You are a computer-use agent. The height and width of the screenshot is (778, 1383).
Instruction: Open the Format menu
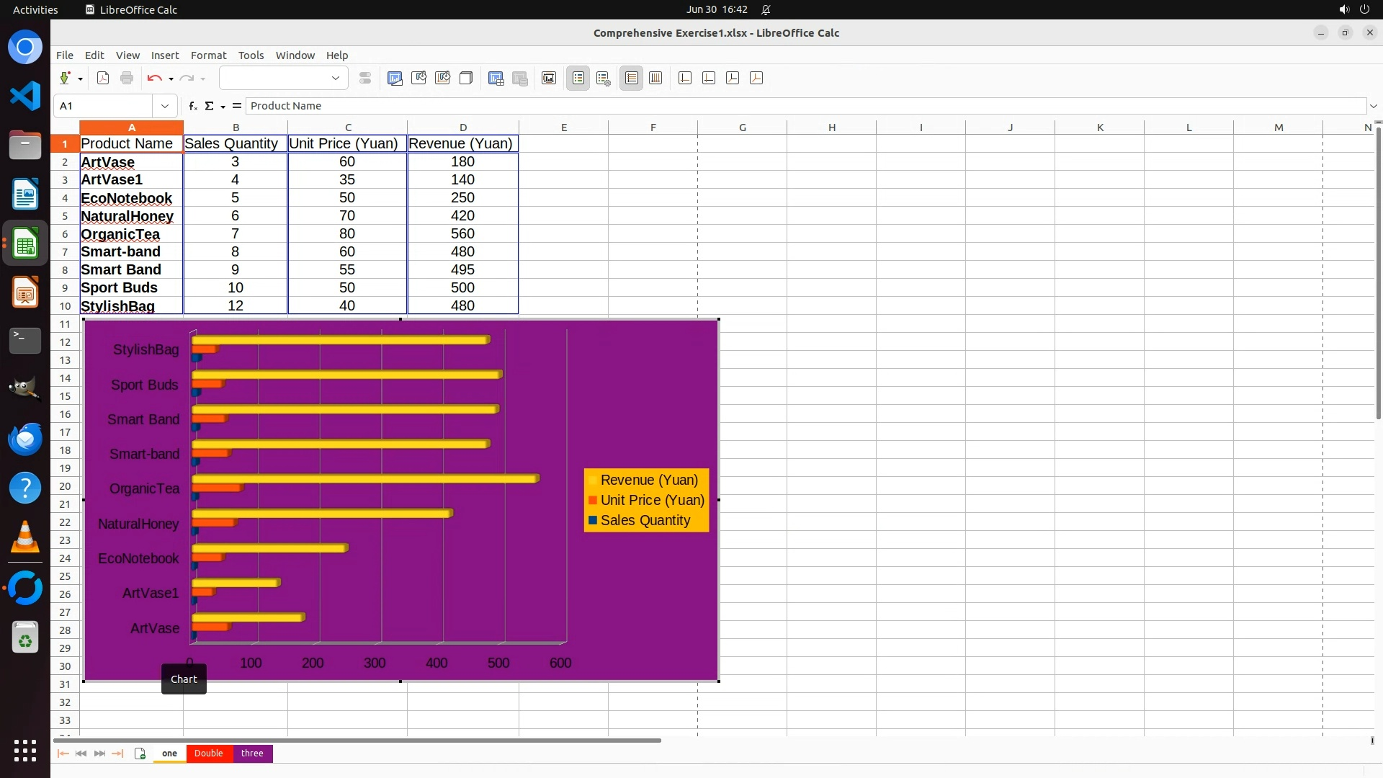[208, 55]
